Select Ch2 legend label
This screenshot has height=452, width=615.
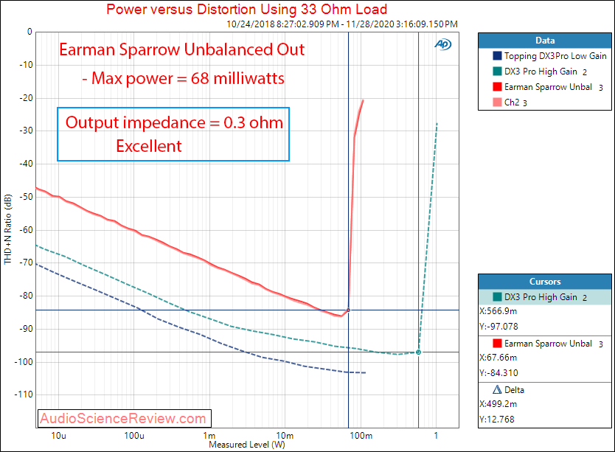pos(512,102)
